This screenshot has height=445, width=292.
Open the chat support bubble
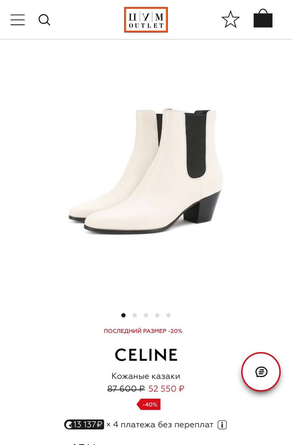pos(261,371)
